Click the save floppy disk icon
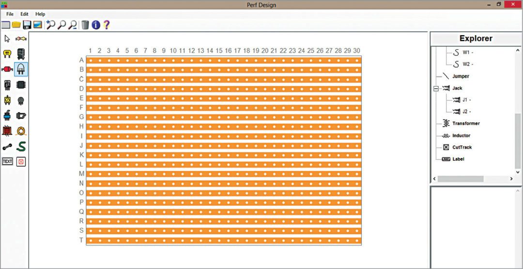The height and width of the screenshot is (269, 523). [x=27, y=25]
